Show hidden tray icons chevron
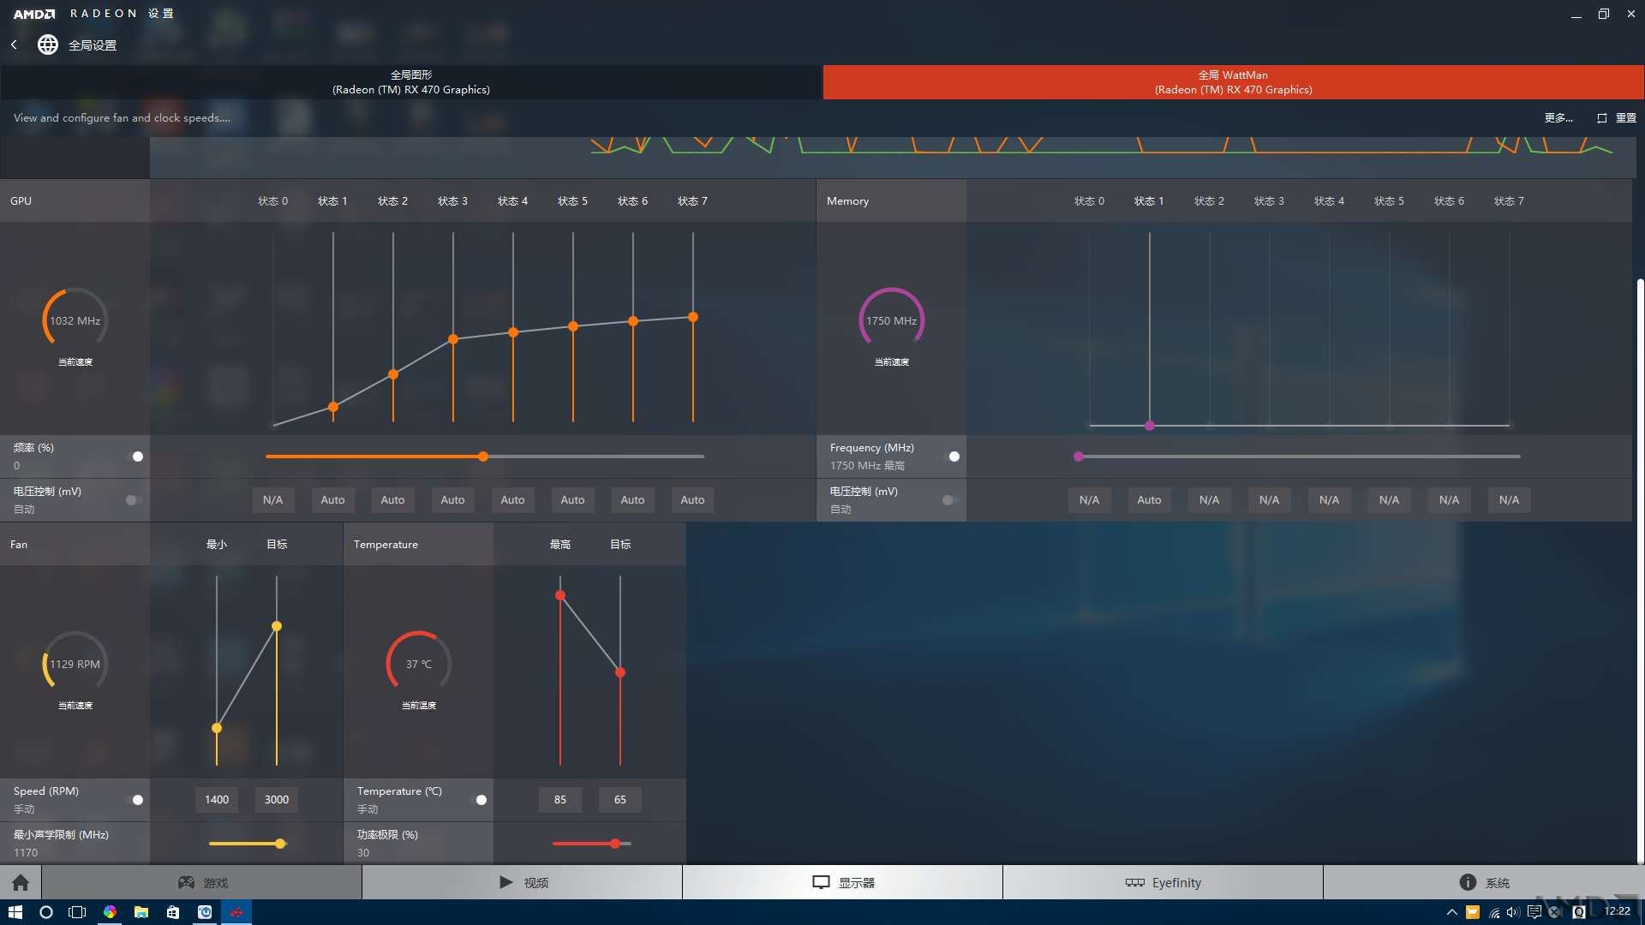 pyautogui.click(x=1451, y=912)
